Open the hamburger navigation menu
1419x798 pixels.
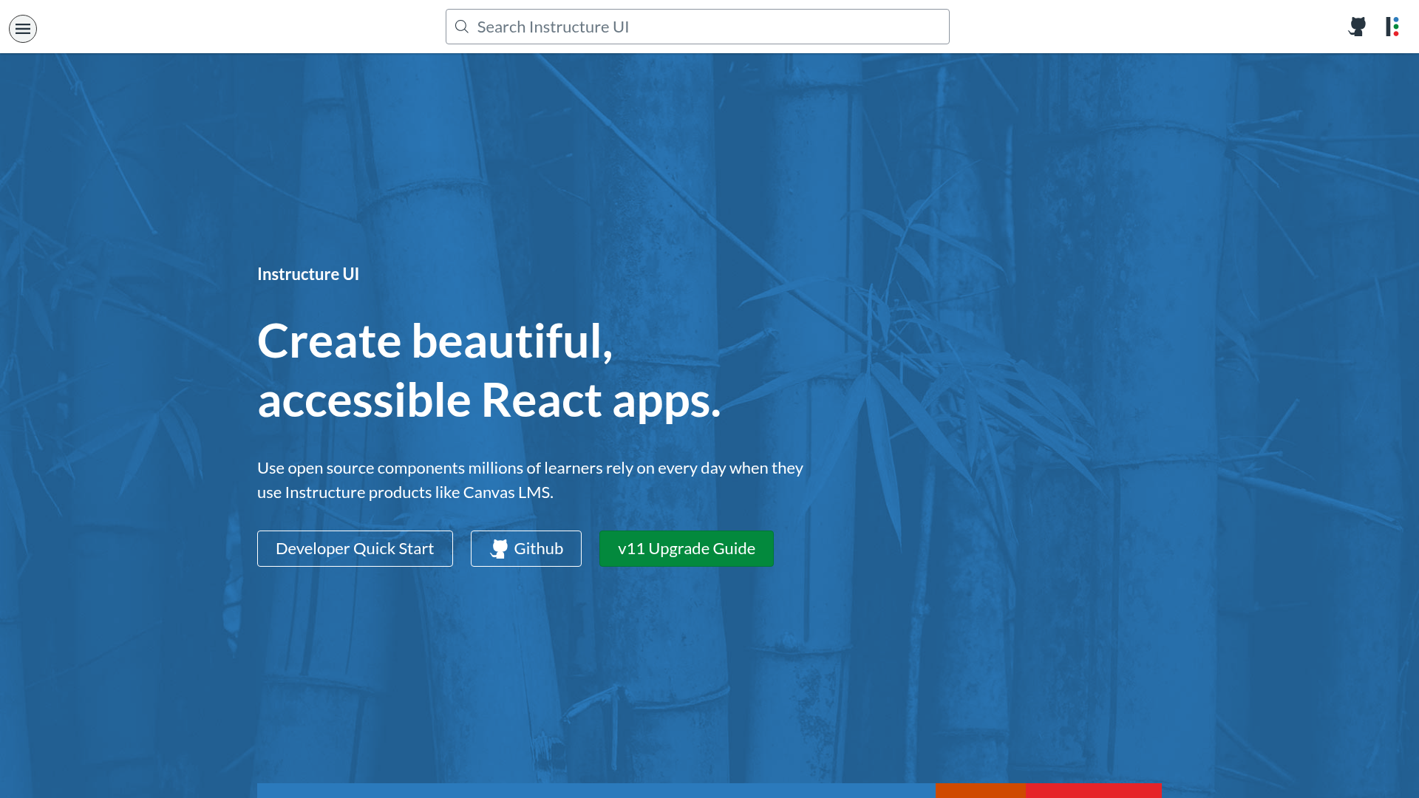click(x=23, y=29)
